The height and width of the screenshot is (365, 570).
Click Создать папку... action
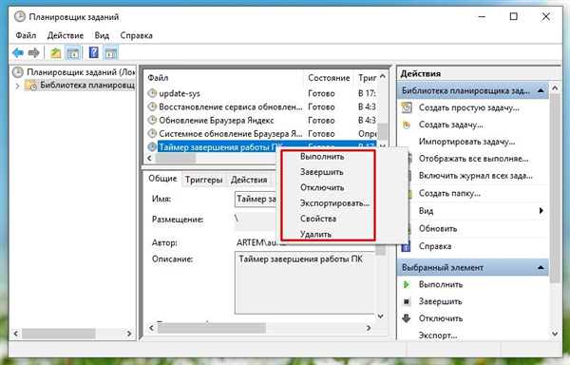[449, 193]
